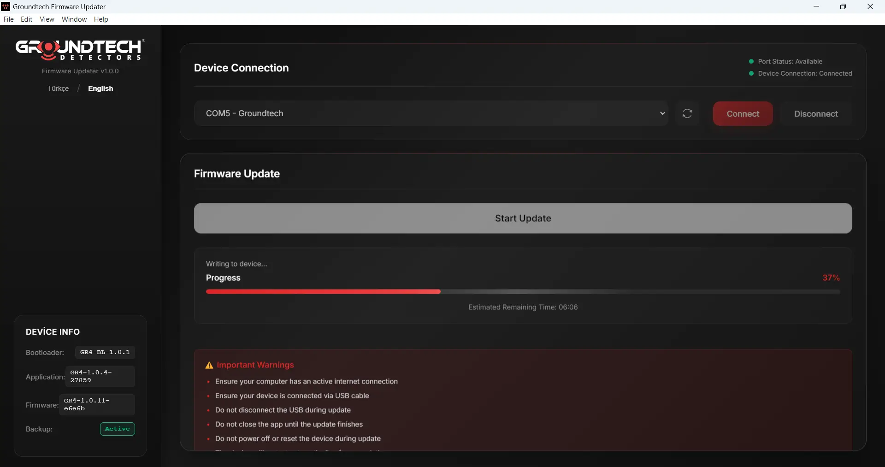Maximize the Firmware Updater window

843,6
